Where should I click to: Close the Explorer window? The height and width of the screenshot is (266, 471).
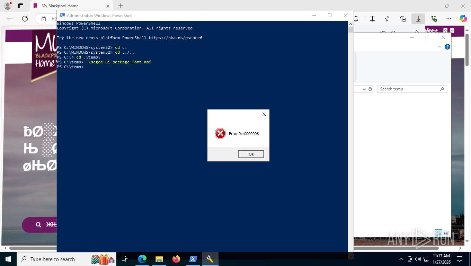pos(443,37)
